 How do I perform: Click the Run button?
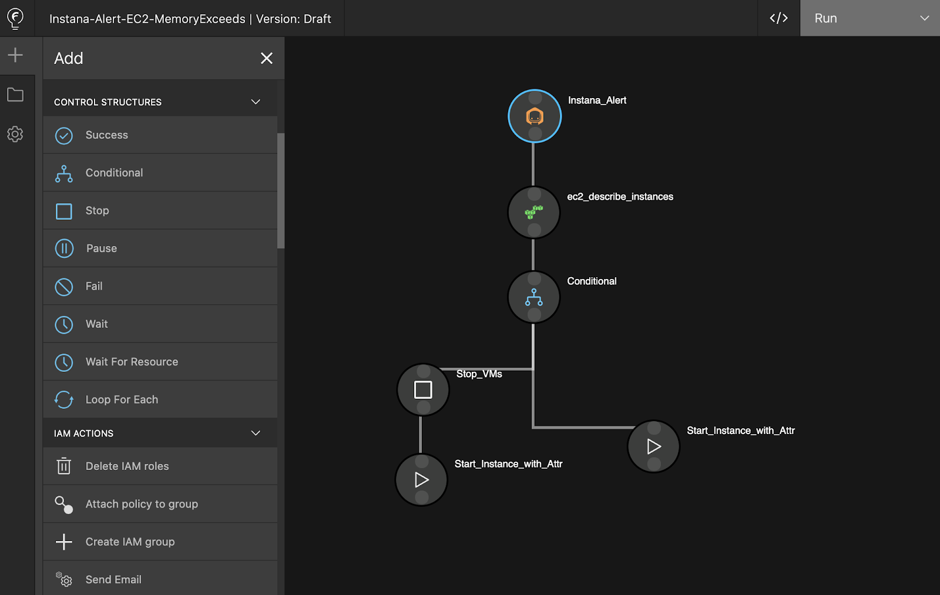tap(825, 18)
